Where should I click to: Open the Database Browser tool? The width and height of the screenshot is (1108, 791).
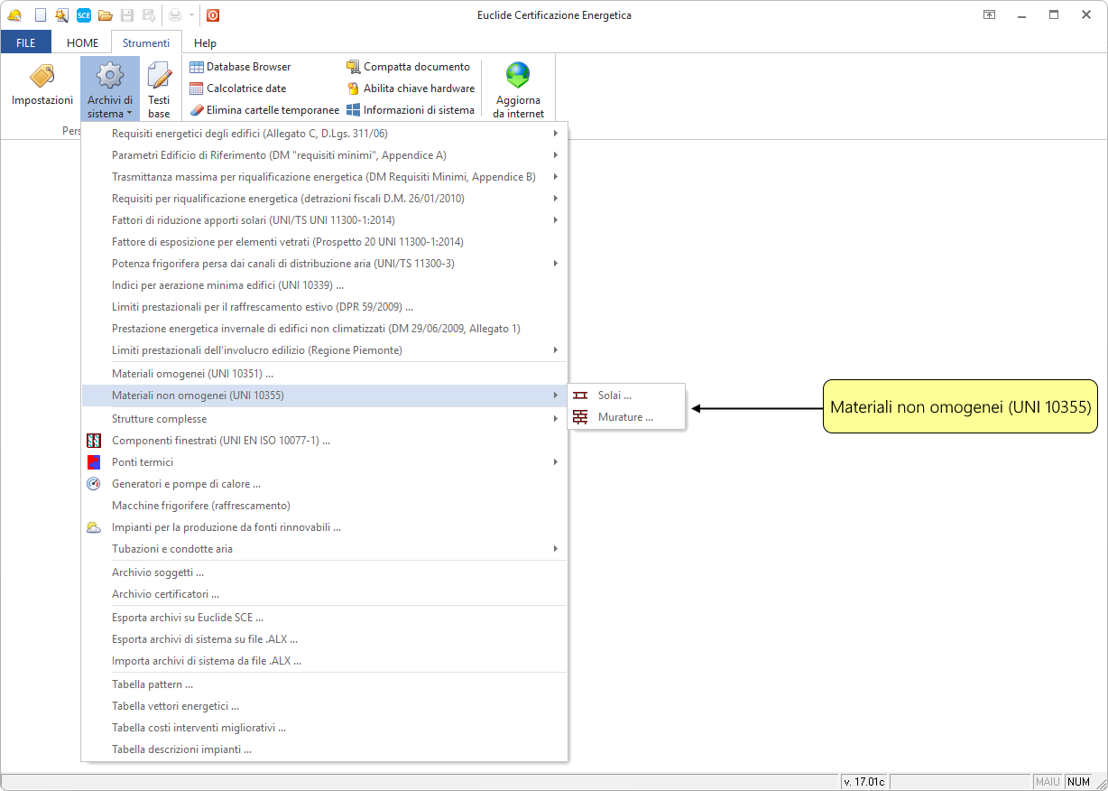(240, 67)
